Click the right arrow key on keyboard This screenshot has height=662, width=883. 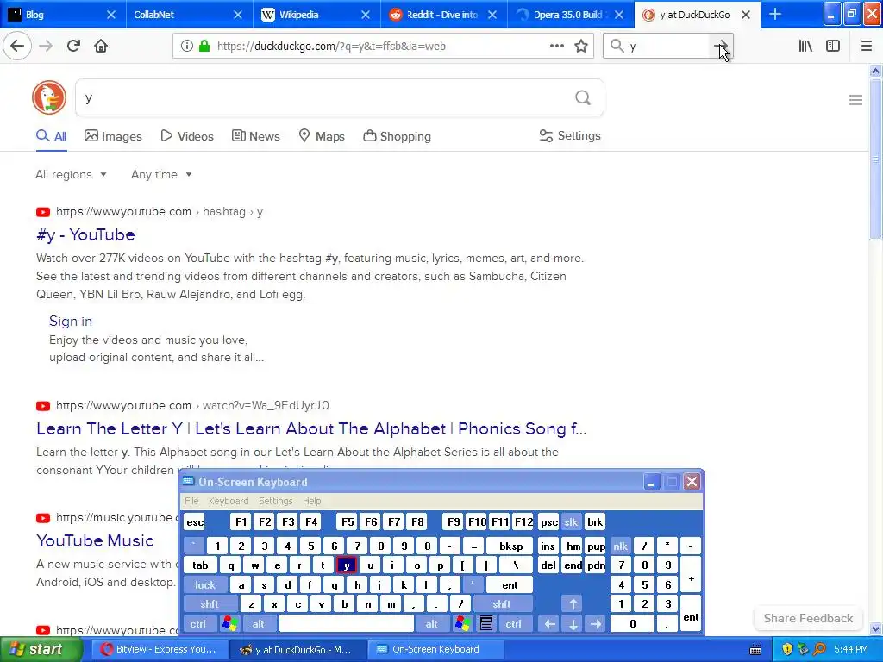click(x=595, y=624)
